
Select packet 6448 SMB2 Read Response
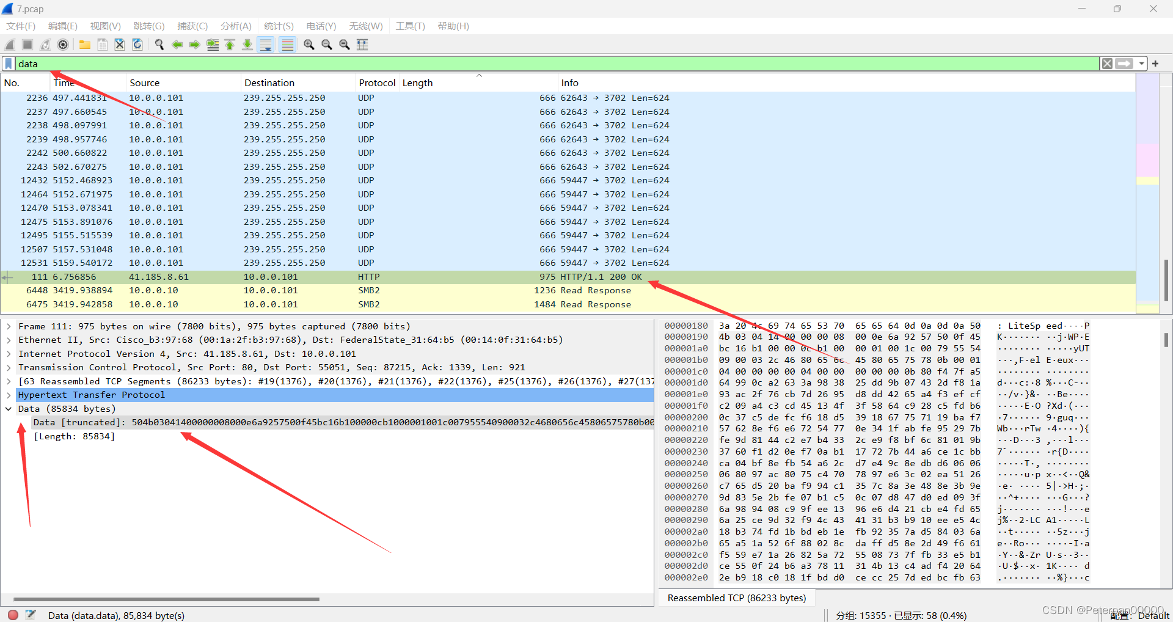pos(568,291)
